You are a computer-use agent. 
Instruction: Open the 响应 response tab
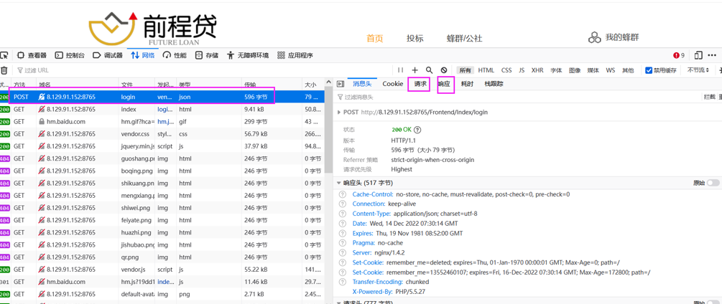point(444,84)
